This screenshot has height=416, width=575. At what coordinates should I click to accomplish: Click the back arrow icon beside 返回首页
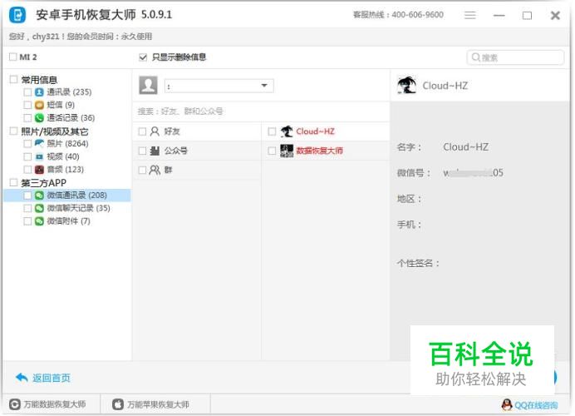pos(22,378)
